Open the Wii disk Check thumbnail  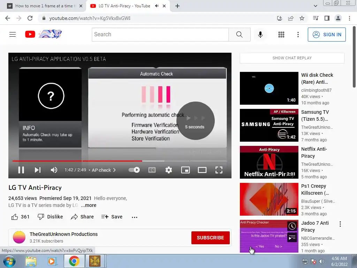point(269,88)
